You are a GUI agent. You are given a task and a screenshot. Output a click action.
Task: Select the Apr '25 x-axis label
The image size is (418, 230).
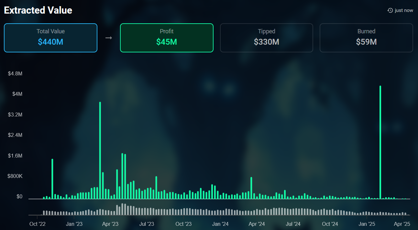coord(402,224)
